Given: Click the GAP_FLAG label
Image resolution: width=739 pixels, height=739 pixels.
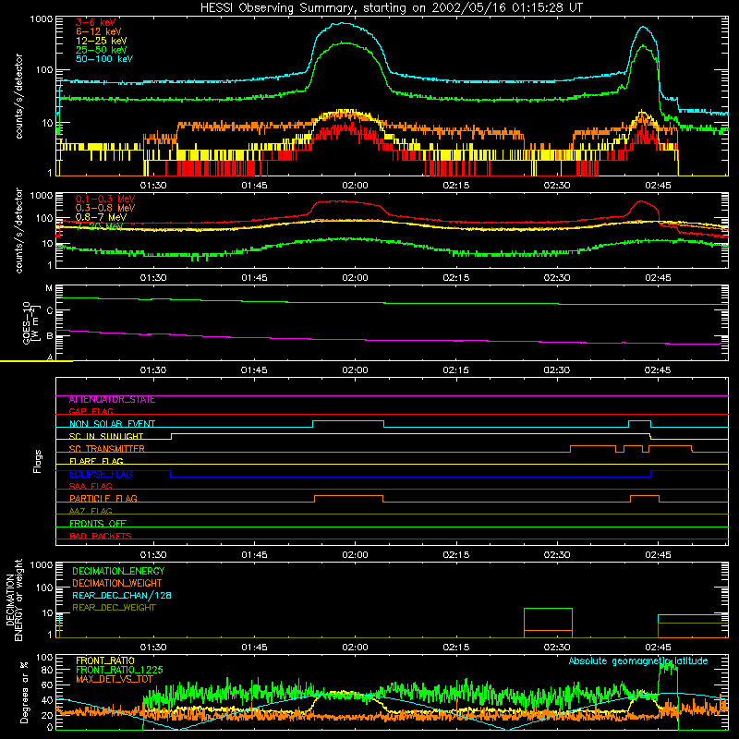Looking at the screenshot, I should (x=91, y=411).
